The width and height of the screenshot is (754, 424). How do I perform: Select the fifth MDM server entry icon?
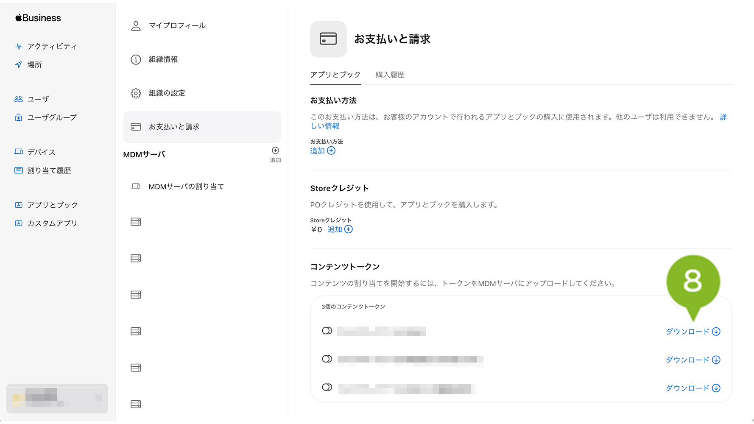[x=136, y=368]
